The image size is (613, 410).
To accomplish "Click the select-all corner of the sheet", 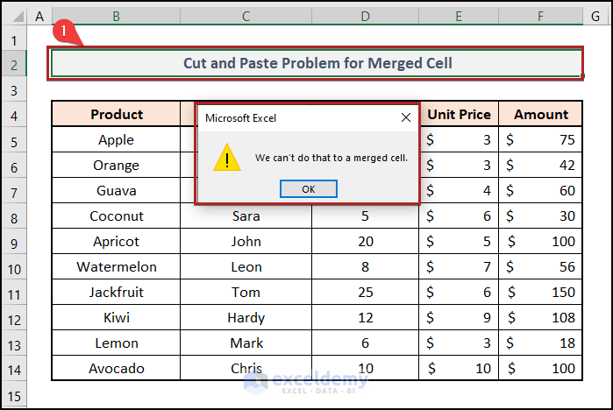I will 14,17.
